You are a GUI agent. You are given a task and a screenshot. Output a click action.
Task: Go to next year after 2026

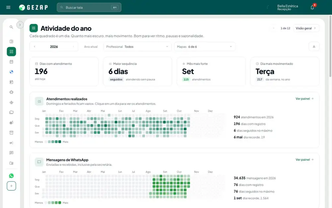pyautogui.click(x=73, y=46)
